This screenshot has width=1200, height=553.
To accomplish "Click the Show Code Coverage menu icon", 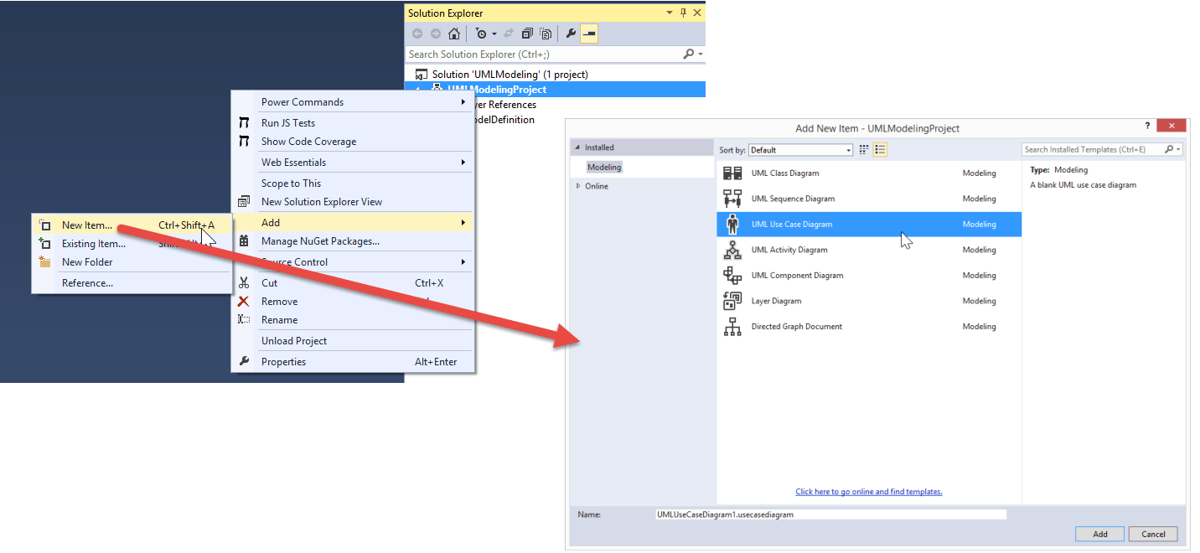I will (x=244, y=142).
